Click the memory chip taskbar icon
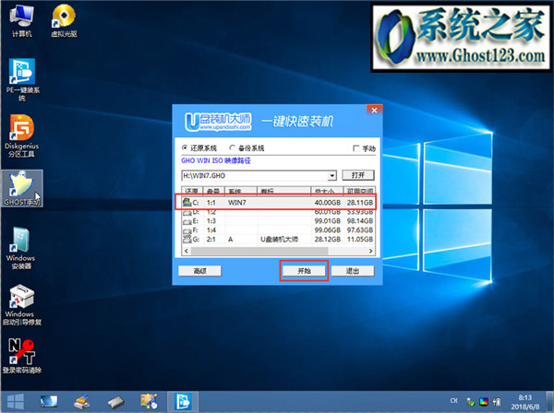 [x=116, y=402]
